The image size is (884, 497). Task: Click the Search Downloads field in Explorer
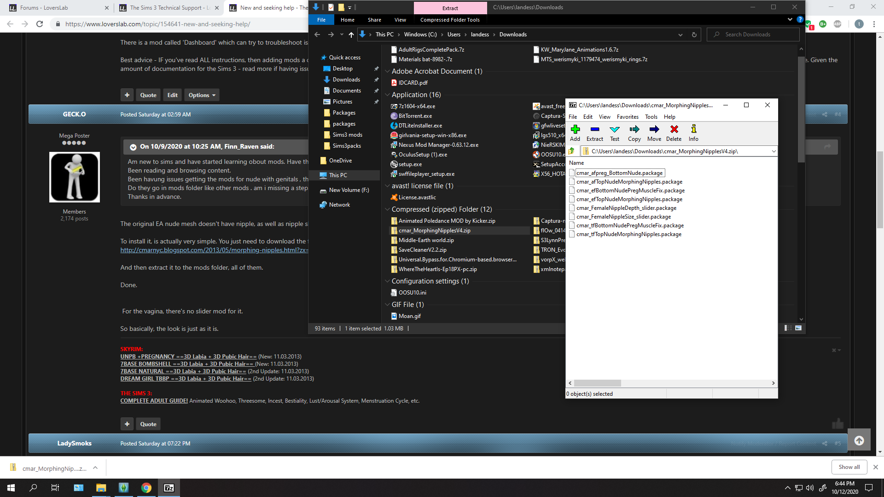tap(753, 35)
